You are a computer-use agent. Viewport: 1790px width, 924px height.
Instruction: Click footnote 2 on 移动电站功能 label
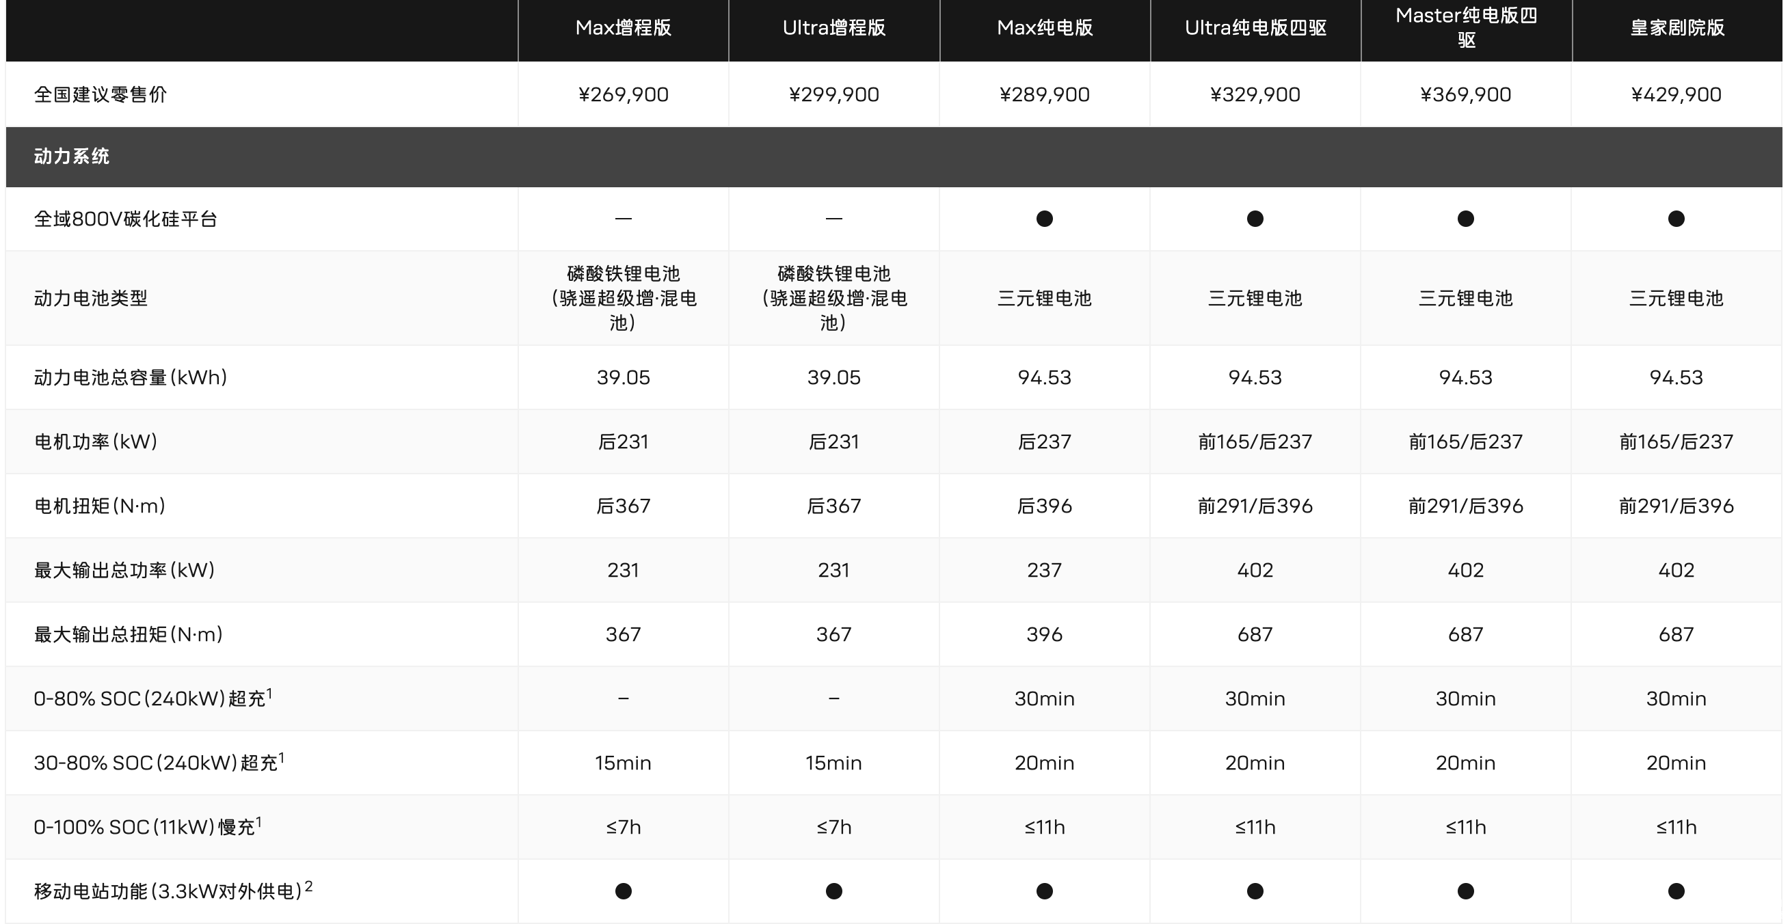(x=308, y=886)
